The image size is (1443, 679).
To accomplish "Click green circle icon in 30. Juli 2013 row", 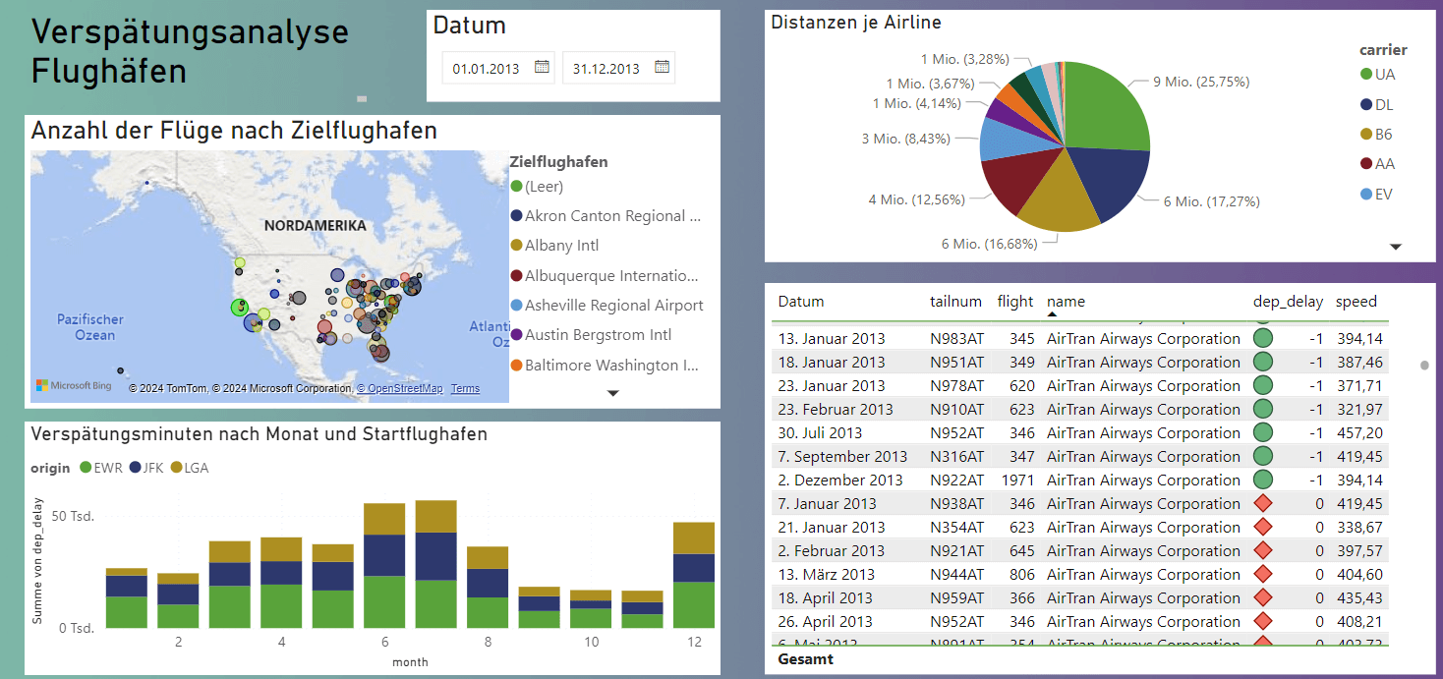I will [x=1263, y=432].
